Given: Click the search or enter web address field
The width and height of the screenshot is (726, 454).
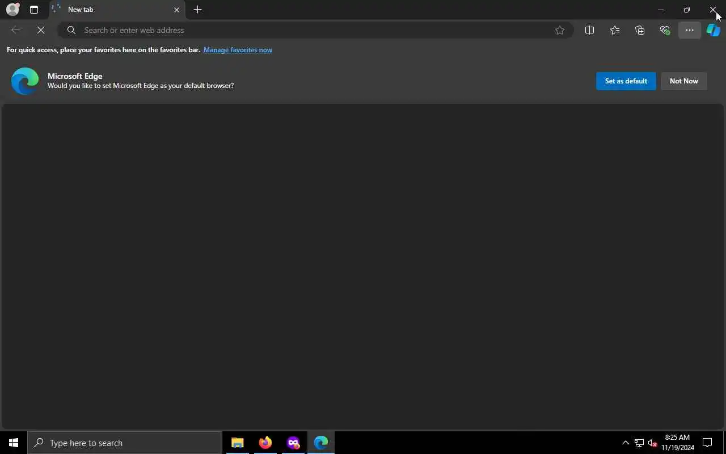Looking at the screenshot, I should [x=315, y=30].
